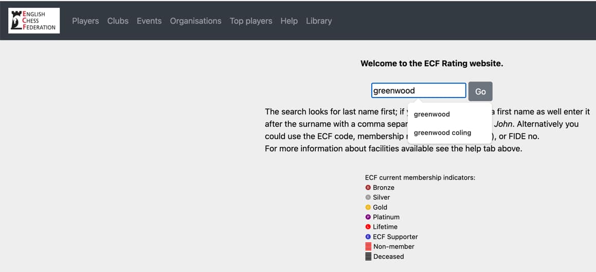The width and height of the screenshot is (596, 272).
Task: Select the 'greenwood coling' autocomplete suggestion
Action: 449,132
